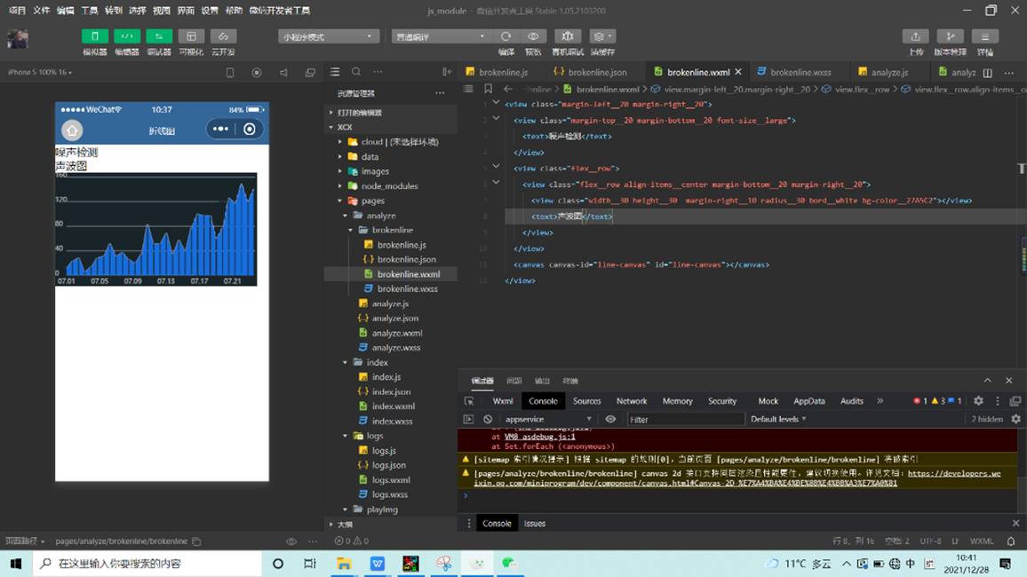The image size is (1027, 577).
Task: Open the 视图 menu
Action: point(162,11)
